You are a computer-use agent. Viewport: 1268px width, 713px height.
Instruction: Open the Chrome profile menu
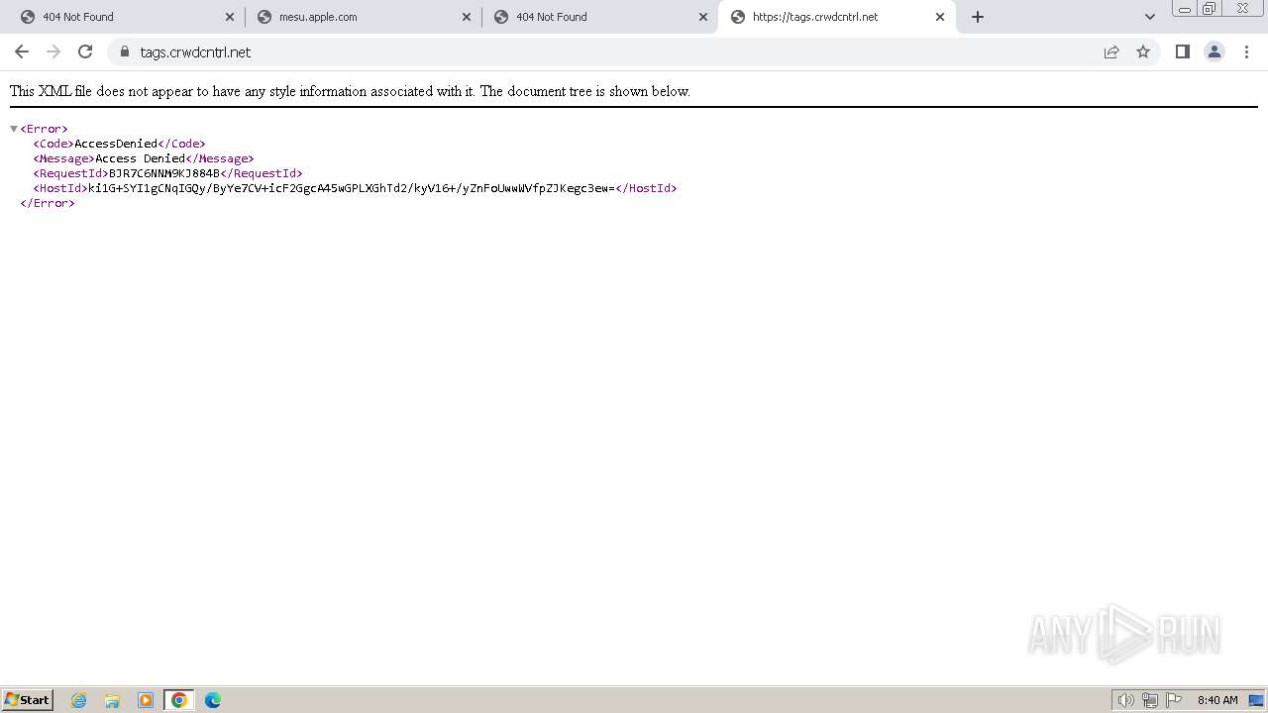pyautogui.click(x=1215, y=51)
